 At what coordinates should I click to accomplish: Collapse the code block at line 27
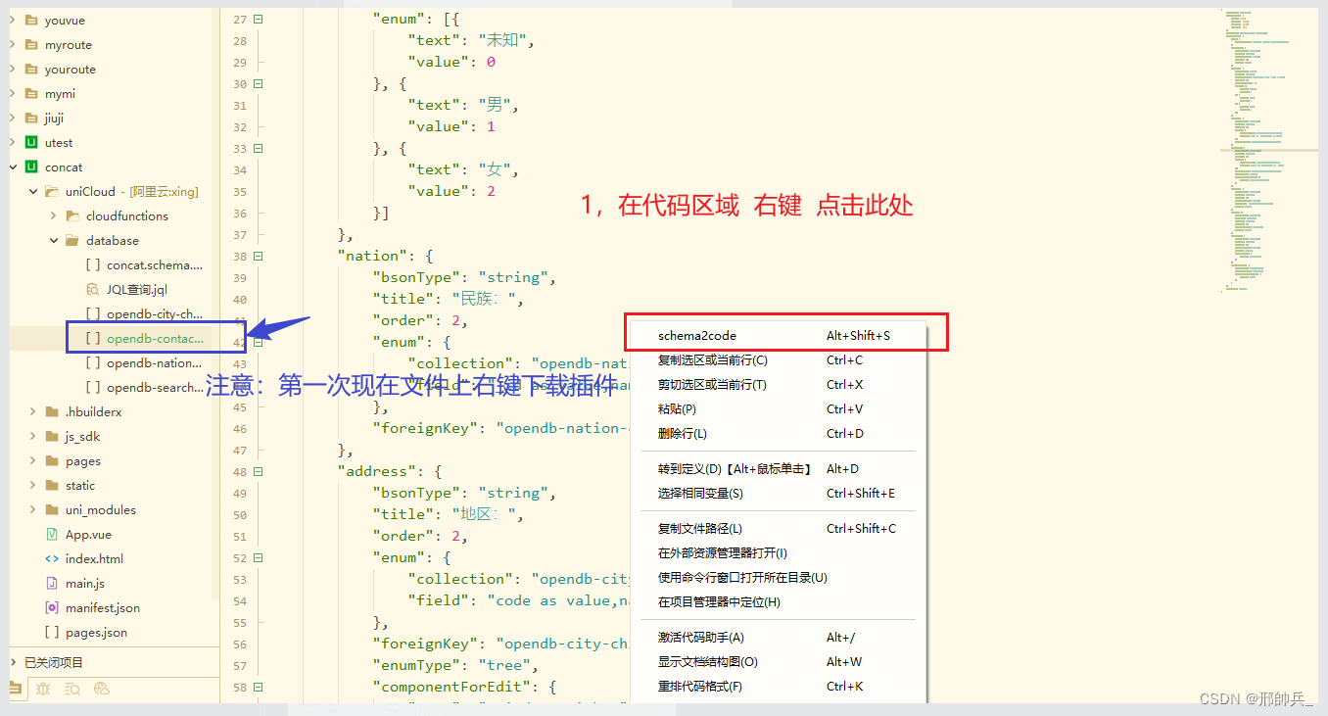(259, 20)
